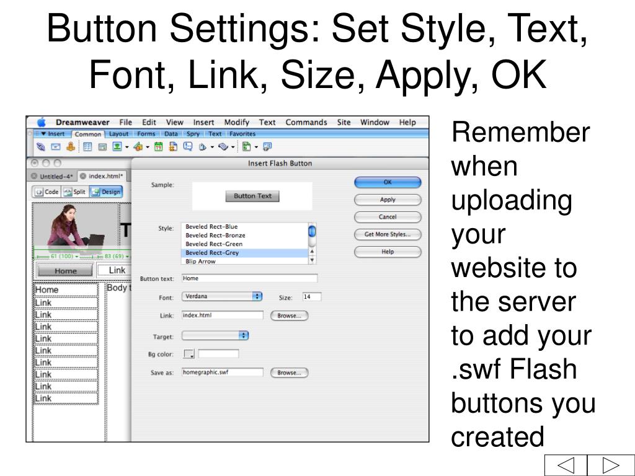
Task: Click the Tag Chooser icon
Action: click(x=267, y=146)
